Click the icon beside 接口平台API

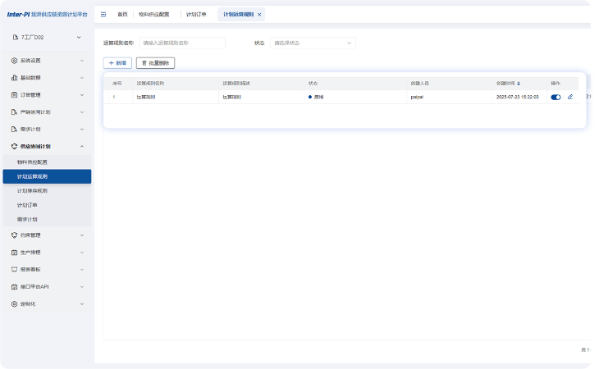14,286
